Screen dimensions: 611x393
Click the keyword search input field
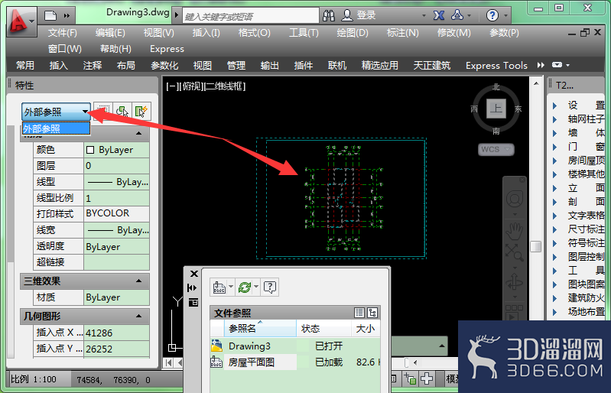pyautogui.click(x=251, y=16)
